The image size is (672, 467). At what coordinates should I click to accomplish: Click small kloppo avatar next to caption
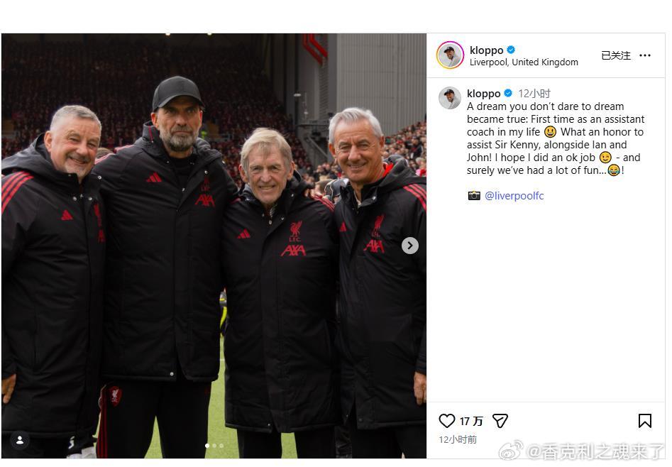click(x=450, y=98)
